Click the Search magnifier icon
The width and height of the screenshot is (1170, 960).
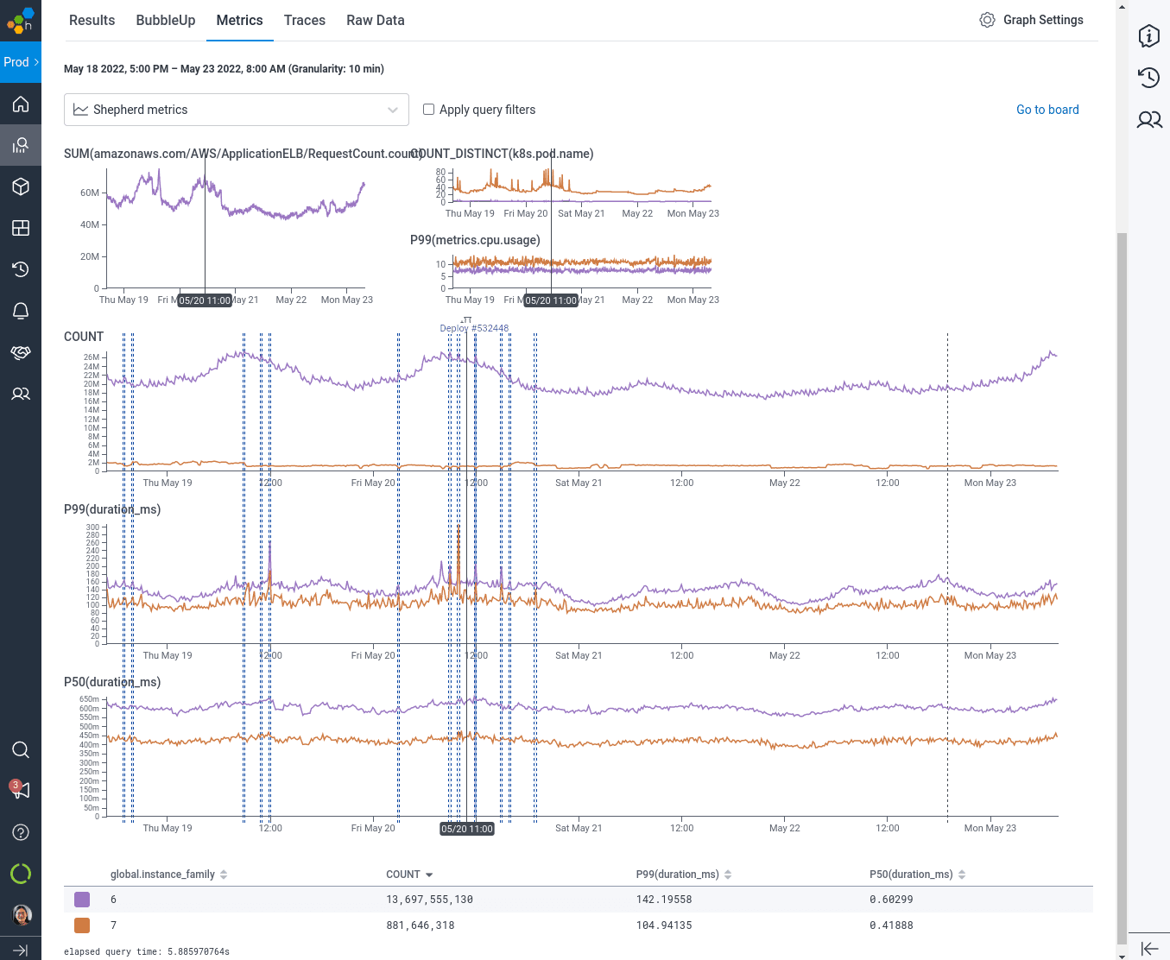tap(21, 749)
